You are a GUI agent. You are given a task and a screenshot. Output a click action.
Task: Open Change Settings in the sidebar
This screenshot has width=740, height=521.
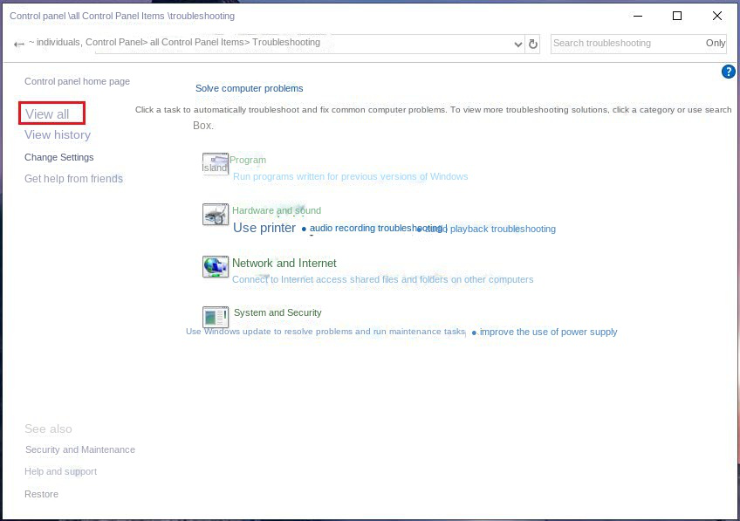click(59, 158)
